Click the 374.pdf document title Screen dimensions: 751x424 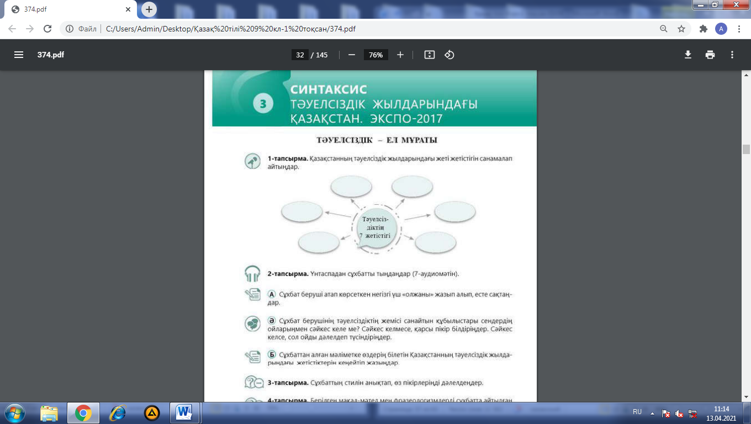click(51, 55)
